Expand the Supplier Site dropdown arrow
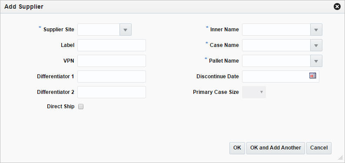The width and height of the screenshot is (345, 163). pyautogui.click(x=126, y=30)
